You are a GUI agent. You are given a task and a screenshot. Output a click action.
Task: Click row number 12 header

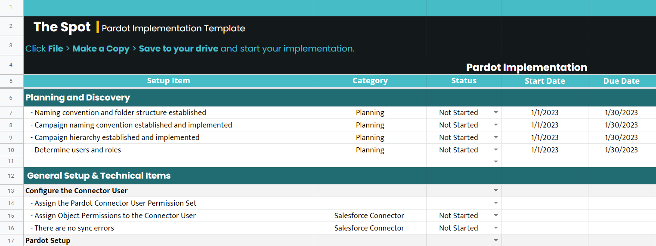pyautogui.click(x=11, y=176)
